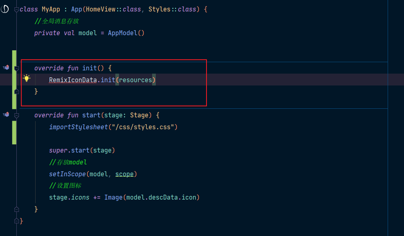Click the override gutter icon beside start()

tap(6, 115)
